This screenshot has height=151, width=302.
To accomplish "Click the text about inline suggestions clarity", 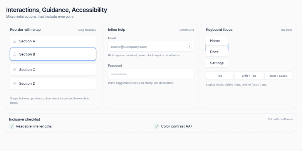I will click(141, 83).
